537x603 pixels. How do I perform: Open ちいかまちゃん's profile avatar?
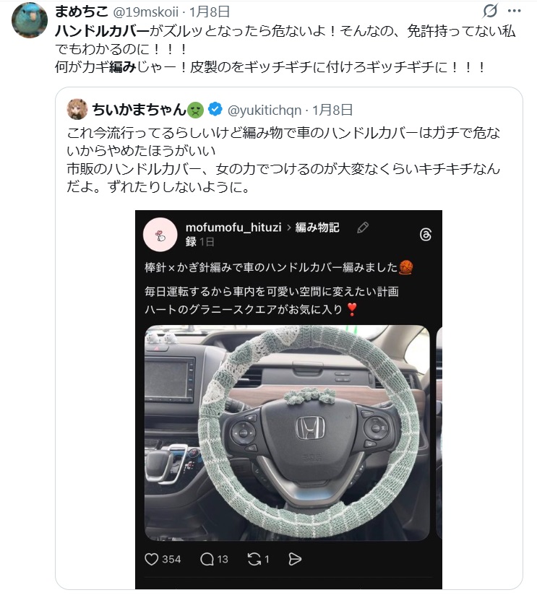coord(77,110)
